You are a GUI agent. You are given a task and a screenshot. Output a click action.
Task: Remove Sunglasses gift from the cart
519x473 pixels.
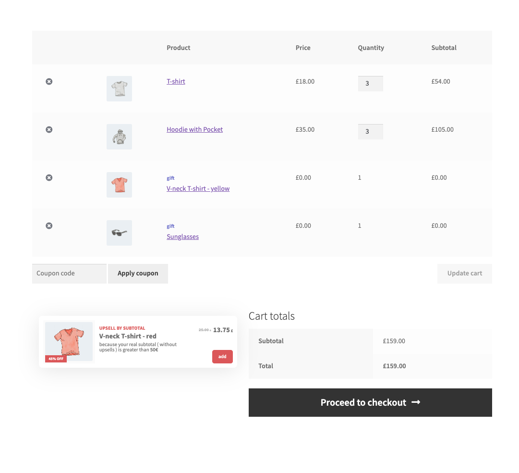(x=49, y=226)
